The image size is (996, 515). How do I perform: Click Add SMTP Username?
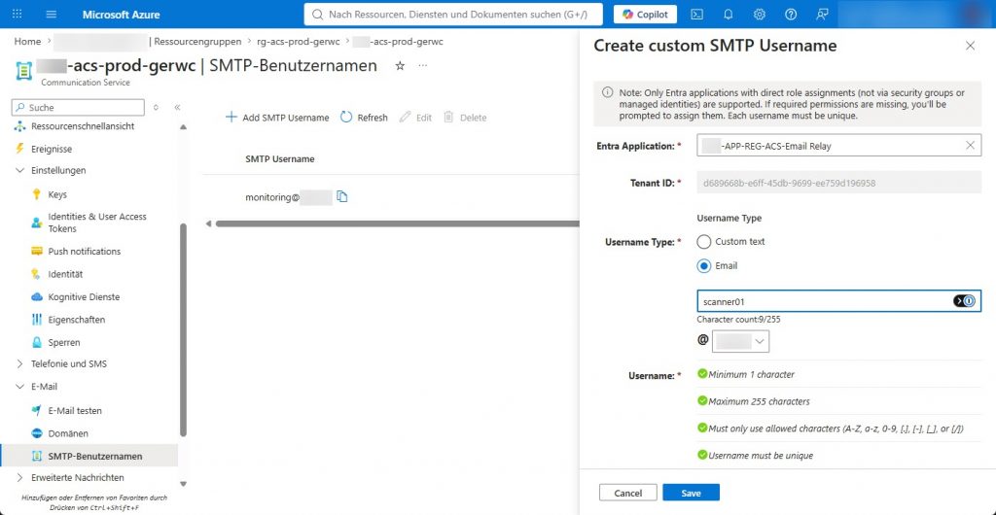[277, 118]
